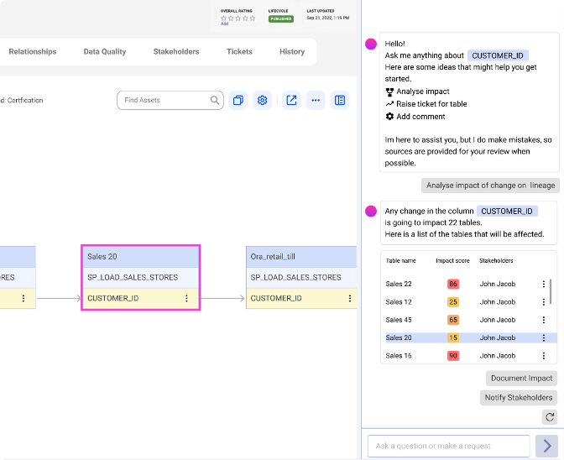Viewport: 564px width, 460px height.
Task: Click the Ask a question input field
Action: [x=448, y=446]
